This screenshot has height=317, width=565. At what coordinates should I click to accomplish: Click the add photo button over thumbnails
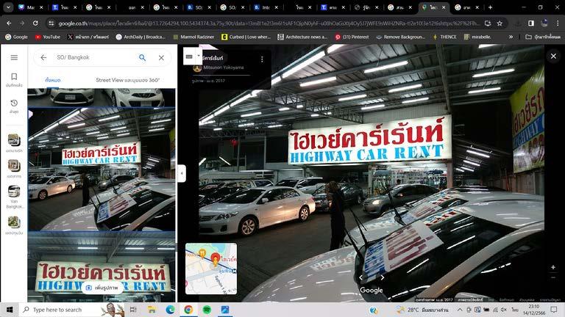(102, 288)
